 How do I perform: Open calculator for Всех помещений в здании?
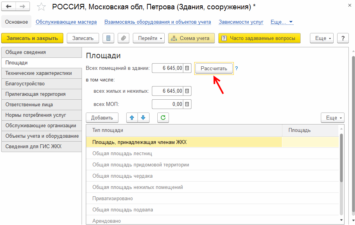coord(187,68)
